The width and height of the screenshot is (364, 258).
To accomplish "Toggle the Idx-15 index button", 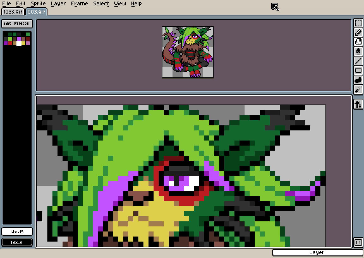I will point(17,231).
